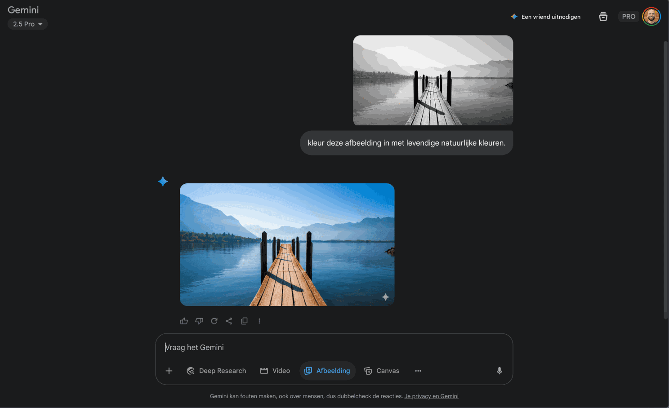Open more options under the response
This screenshot has height=408, width=669.
259,321
